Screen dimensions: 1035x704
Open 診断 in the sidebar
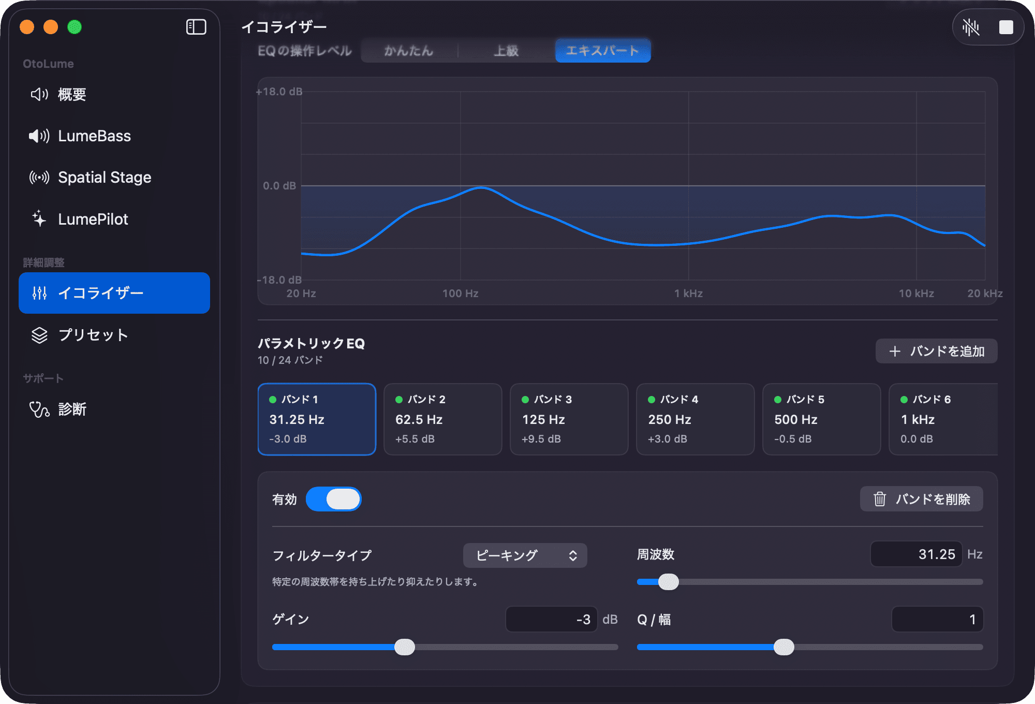[x=114, y=409]
